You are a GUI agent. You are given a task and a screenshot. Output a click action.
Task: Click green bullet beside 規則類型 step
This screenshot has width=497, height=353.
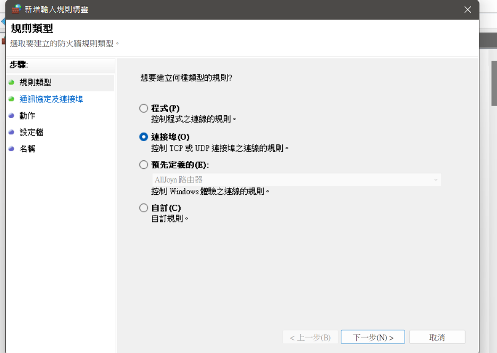tap(11, 82)
